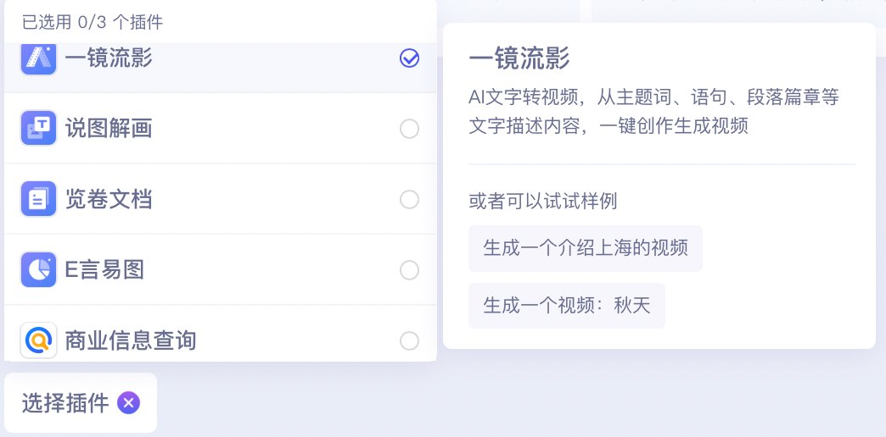Select the E言易图 list entry label
Screen dimensions: 886x437
point(104,270)
